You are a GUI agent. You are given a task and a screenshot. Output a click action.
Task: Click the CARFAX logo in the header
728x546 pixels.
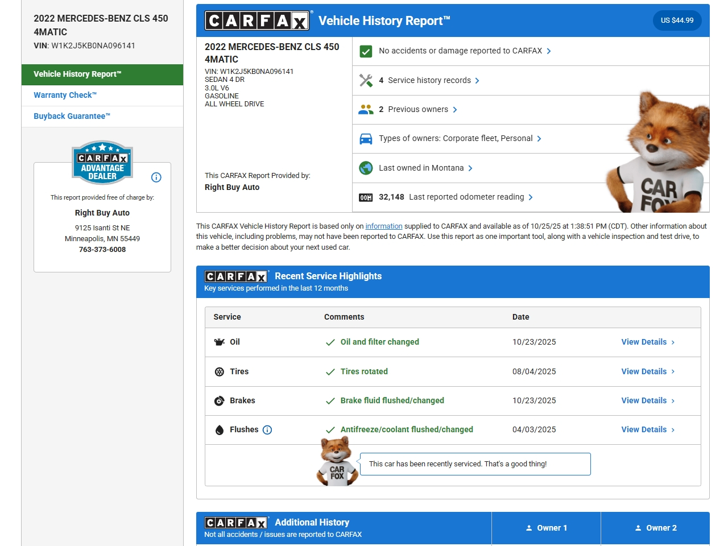coord(257,21)
